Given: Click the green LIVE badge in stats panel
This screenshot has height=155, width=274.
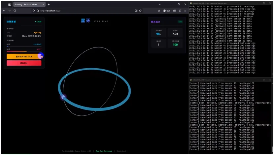Looking at the screenshot, I should pos(180,22).
